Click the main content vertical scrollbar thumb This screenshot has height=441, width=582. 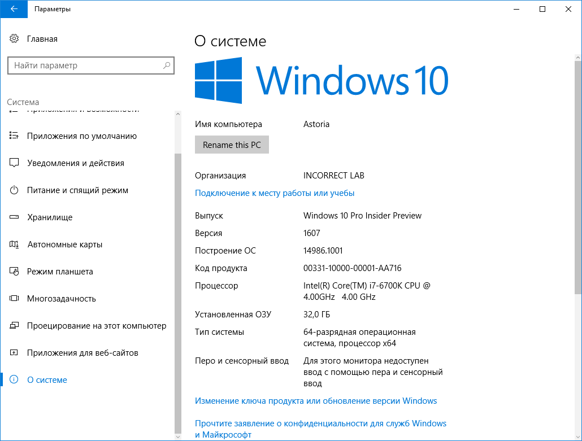(x=577, y=175)
